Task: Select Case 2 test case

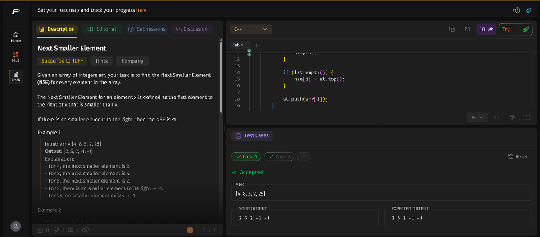Action: click(x=279, y=157)
